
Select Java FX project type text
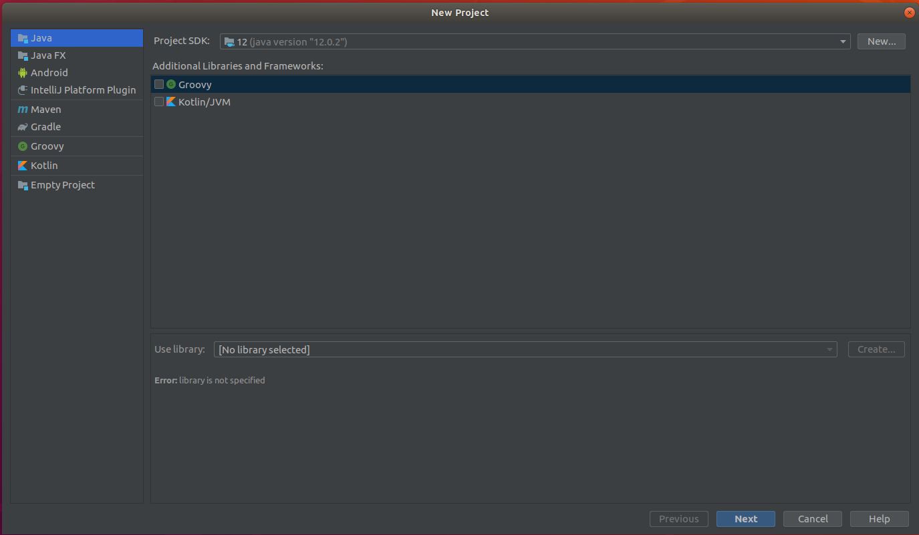(48, 55)
